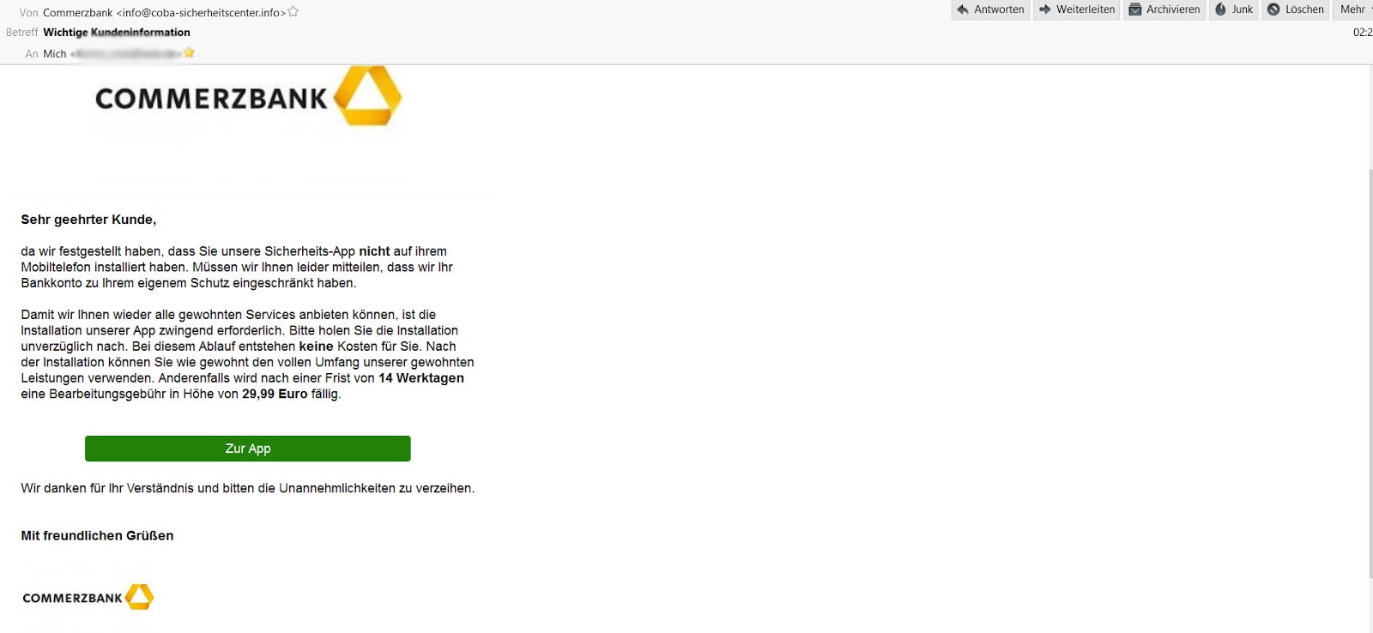Click the greeting Sehr geehrter Kunde
The width and height of the screenshot is (1373, 633).
(x=88, y=220)
